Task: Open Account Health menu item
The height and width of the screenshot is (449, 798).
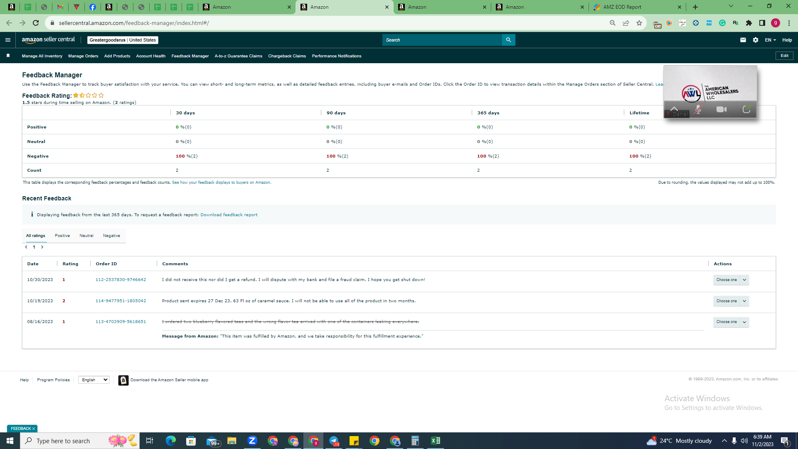Action: click(151, 56)
